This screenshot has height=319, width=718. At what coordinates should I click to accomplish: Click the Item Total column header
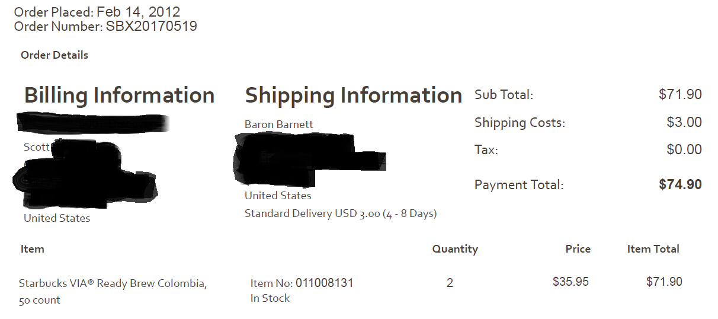point(653,249)
